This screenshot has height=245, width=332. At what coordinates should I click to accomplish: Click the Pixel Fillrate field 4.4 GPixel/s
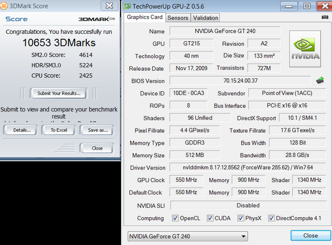pyautogui.click(x=195, y=130)
